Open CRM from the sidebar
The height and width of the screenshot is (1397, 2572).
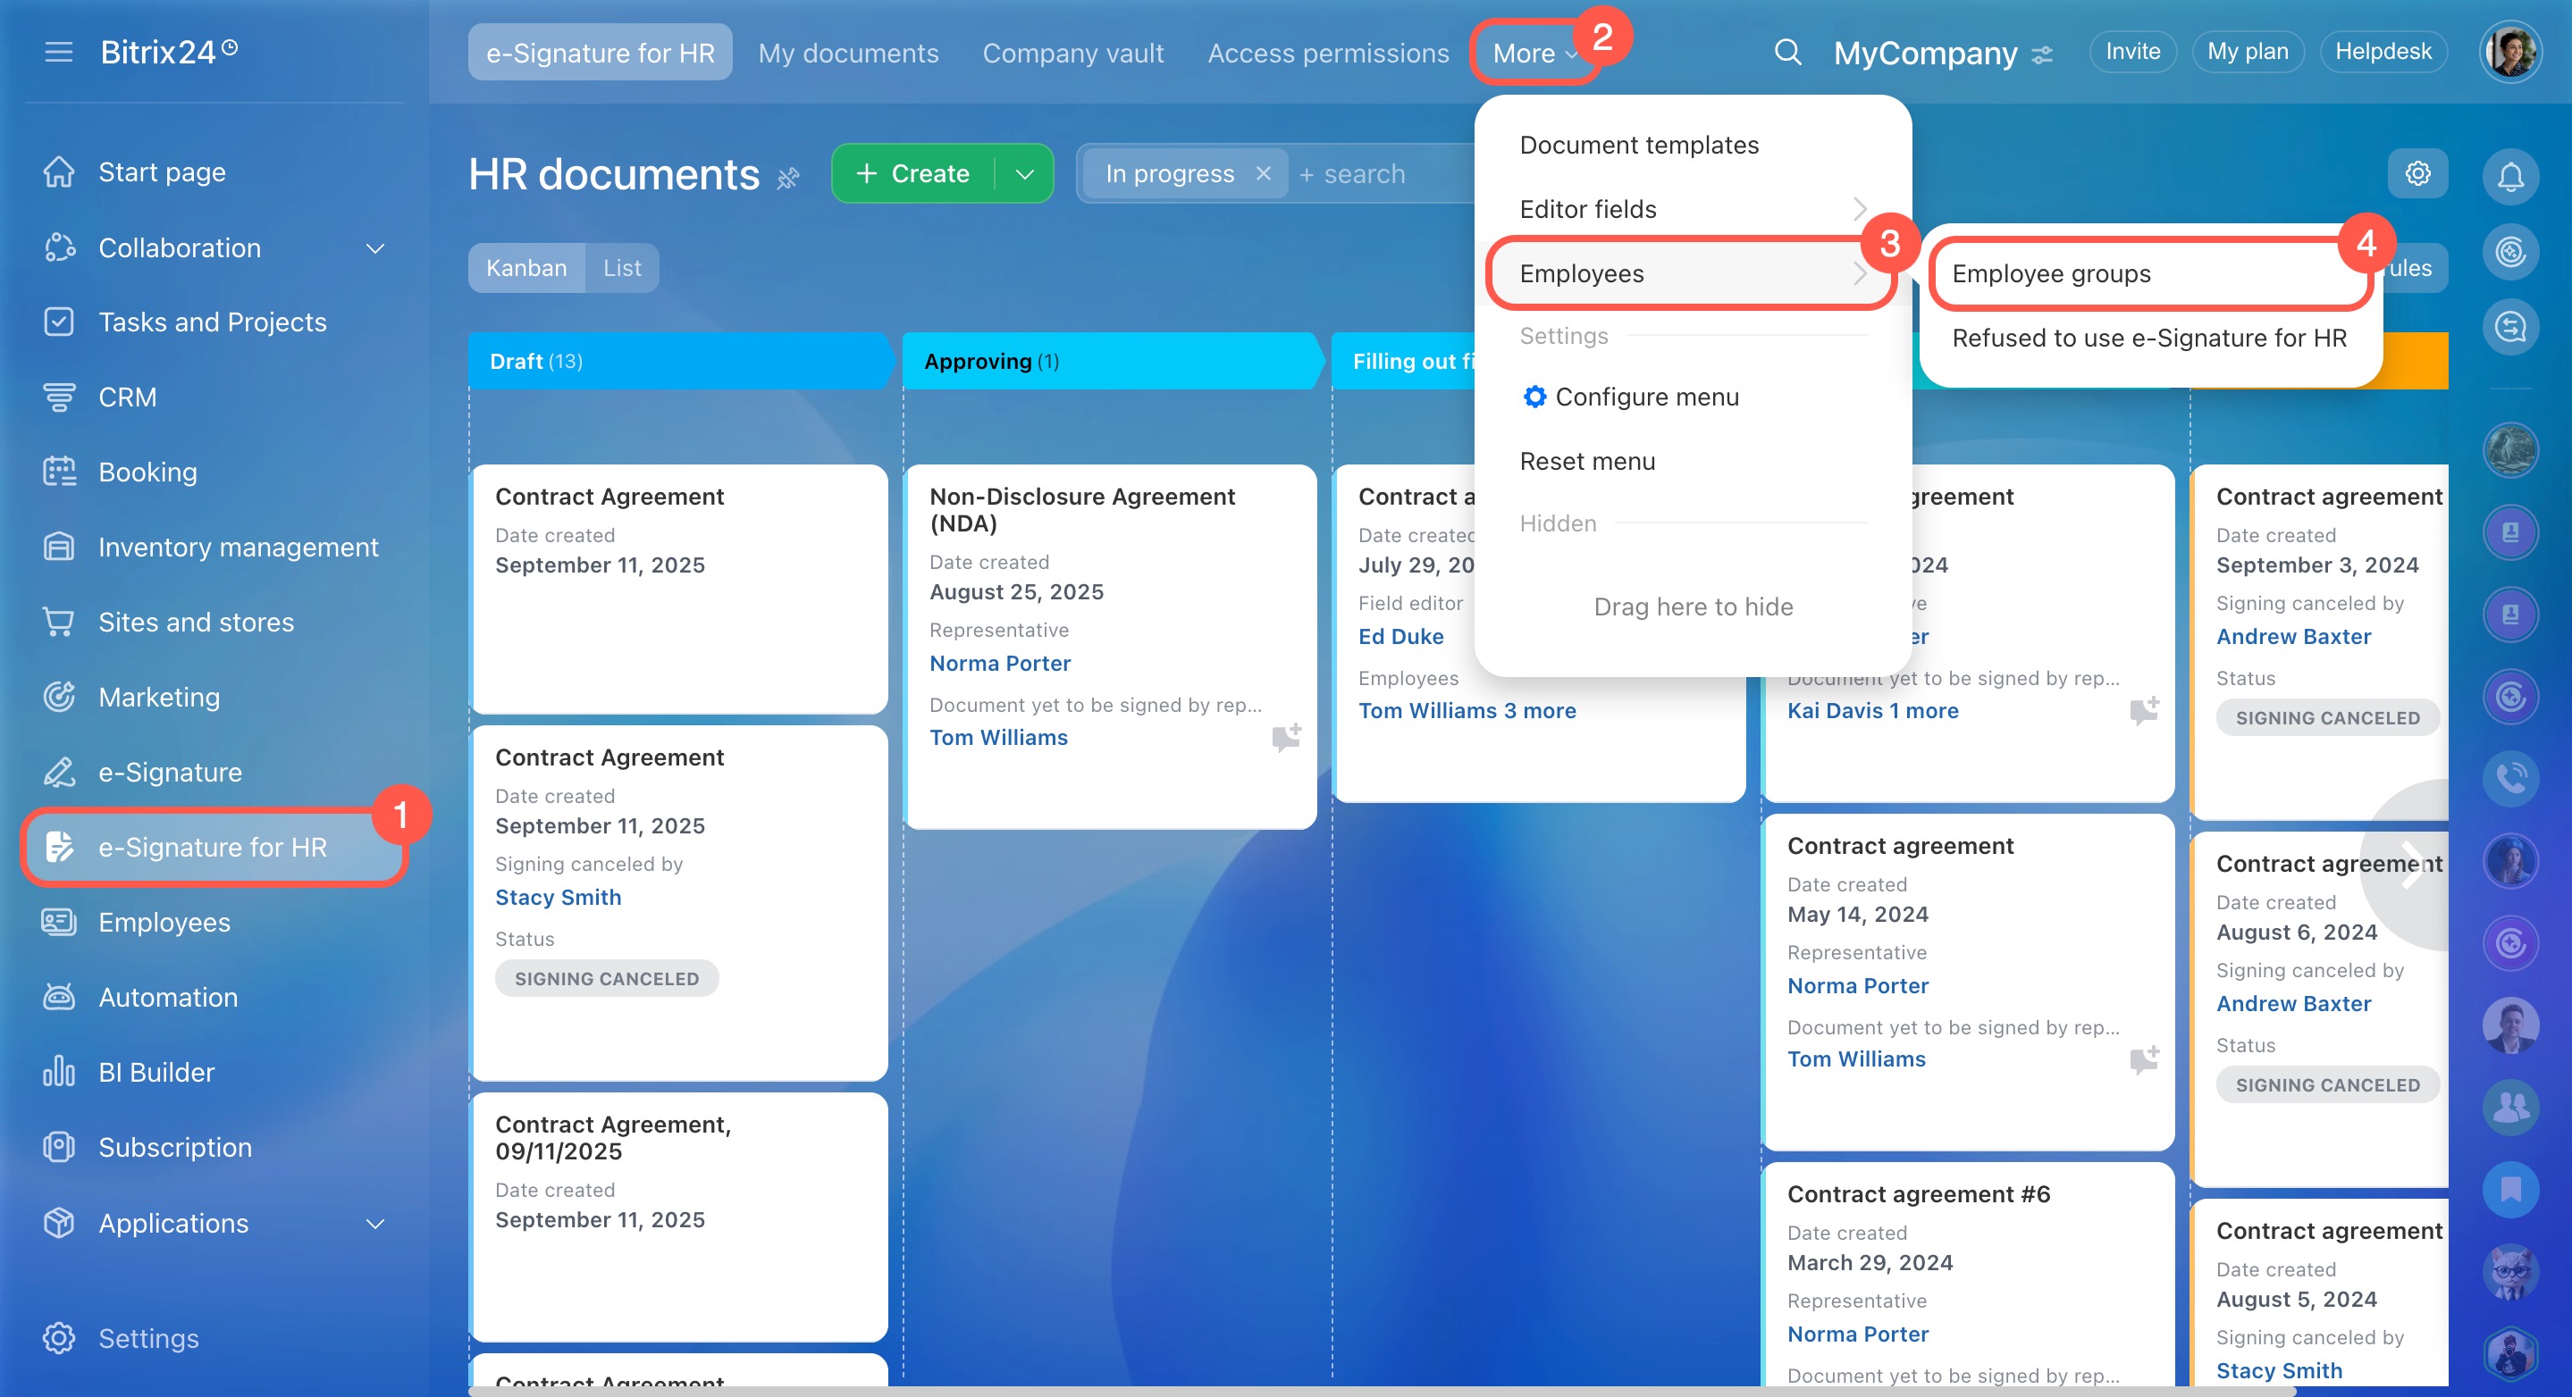pyautogui.click(x=127, y=397)
